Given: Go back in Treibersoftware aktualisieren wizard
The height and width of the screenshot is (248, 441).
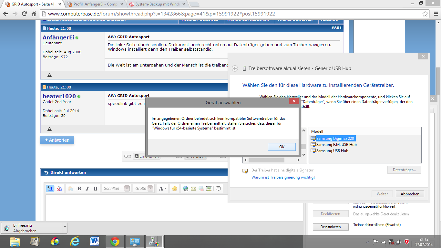Looking at the screenshot, I should (x=235, y=68).
